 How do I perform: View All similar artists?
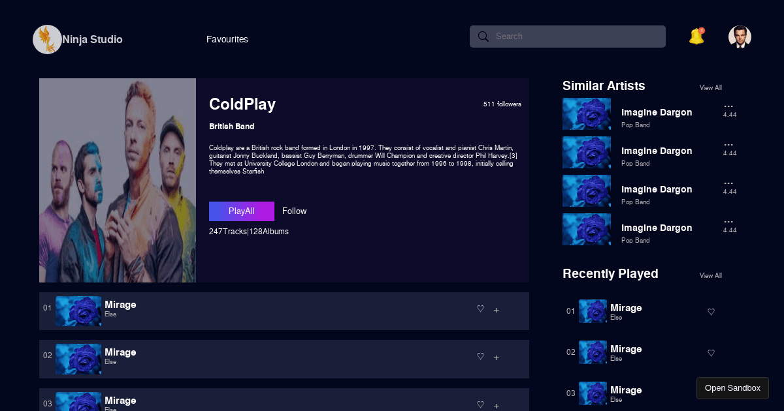pos(711,88)
